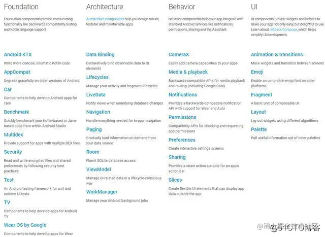Open the Android KTX link
This screenshot has height=237, width=325.
(x=17, y=54)
